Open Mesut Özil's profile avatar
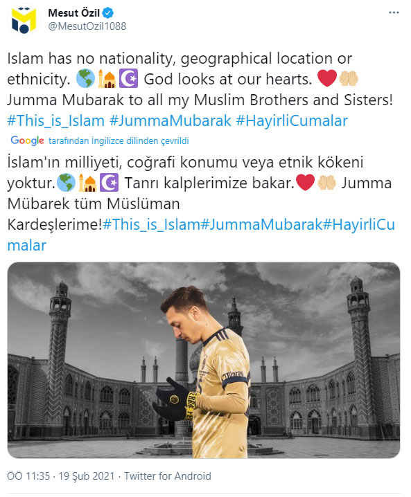Viewport: 411px width, 497px height. (x=24, y=20)
